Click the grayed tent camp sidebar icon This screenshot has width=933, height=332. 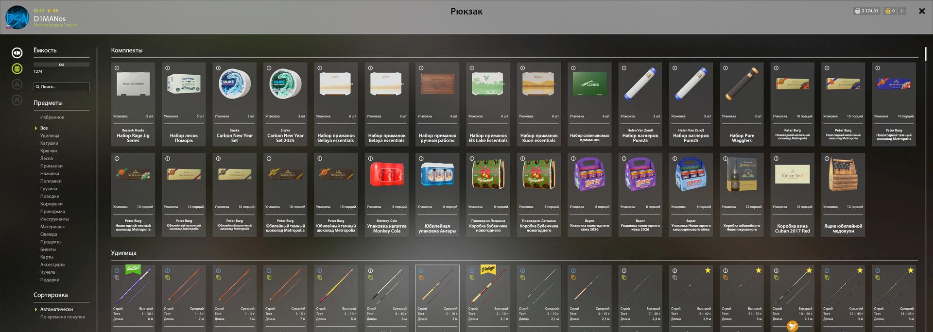tap(17, 84)
